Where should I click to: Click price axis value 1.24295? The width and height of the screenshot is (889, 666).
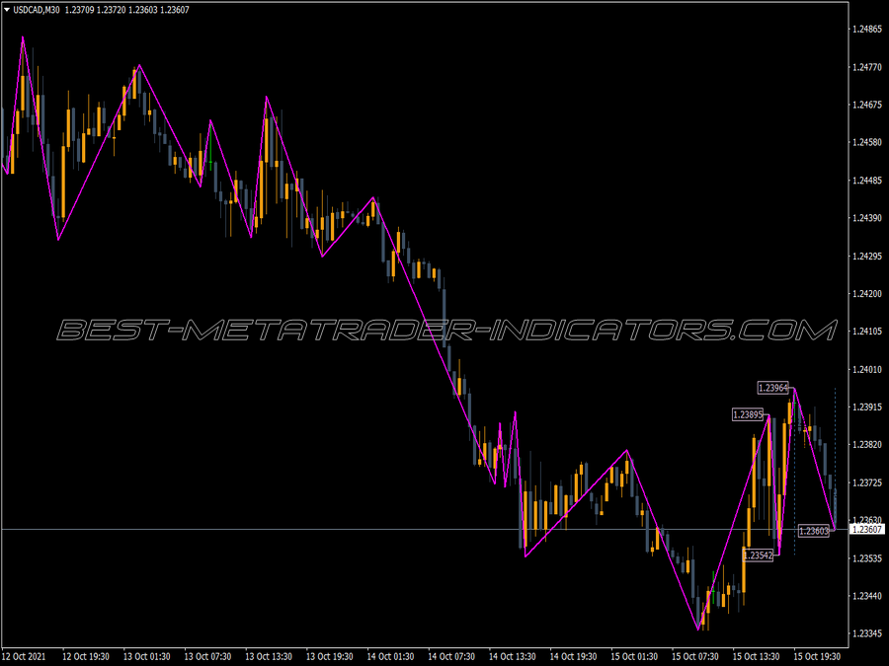(x=867, y=256)
